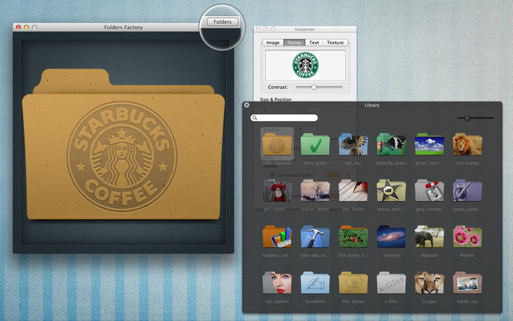Pick the 'elephant' folder icon
The image size is (513, 321).
click(429, 236)
